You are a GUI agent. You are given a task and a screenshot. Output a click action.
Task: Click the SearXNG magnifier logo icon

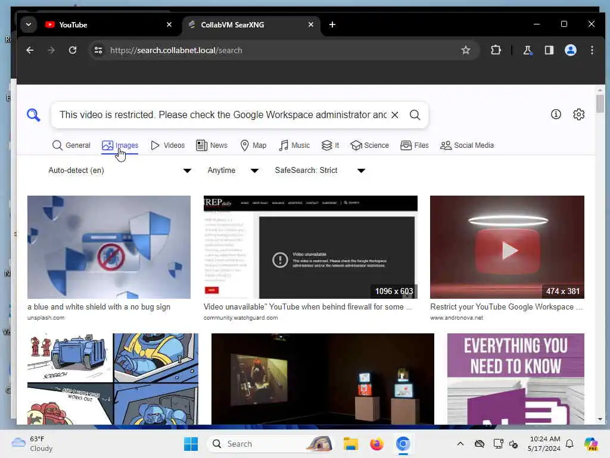(33, 115)
